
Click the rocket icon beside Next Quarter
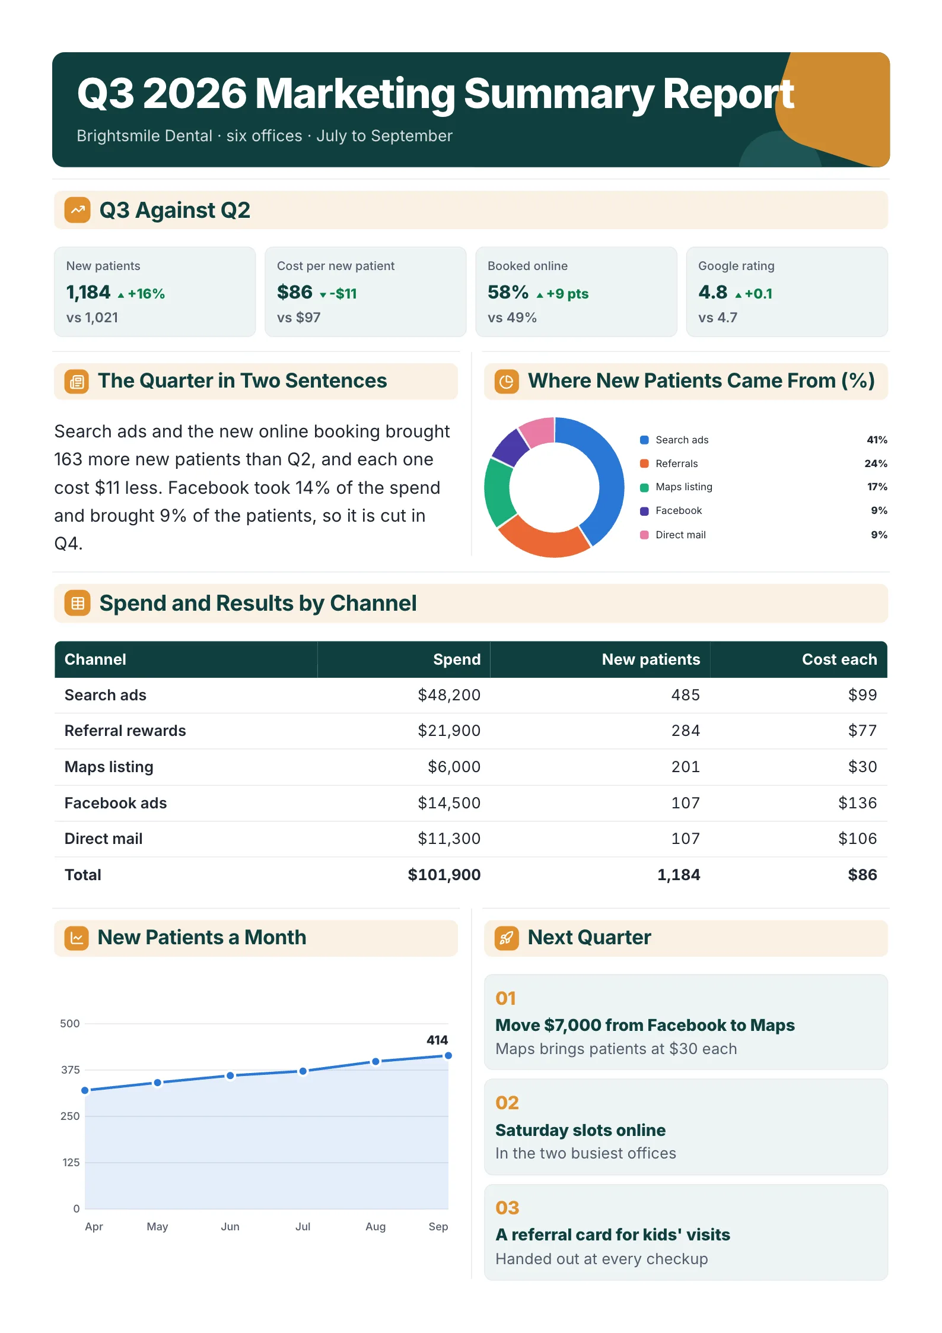[x=507, y=938]
